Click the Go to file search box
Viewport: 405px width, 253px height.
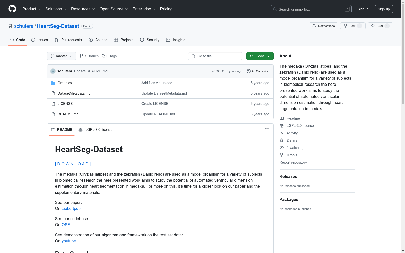(x=215, y=56)
